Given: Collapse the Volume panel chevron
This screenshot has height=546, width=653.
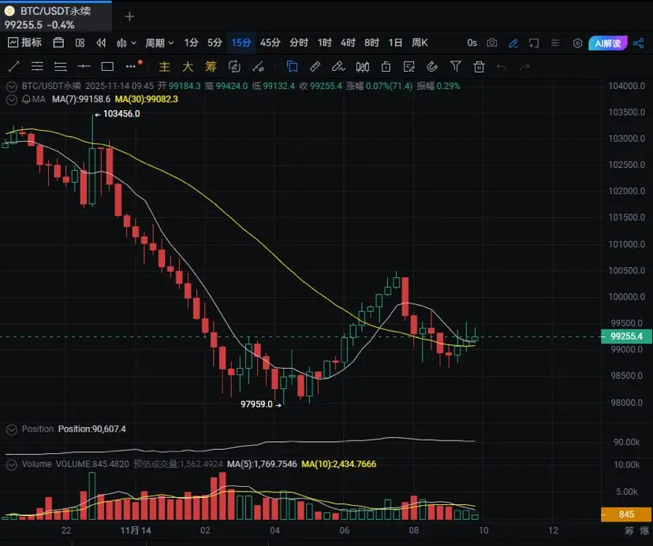Looking at the screenshot, I should pos(12,464).
